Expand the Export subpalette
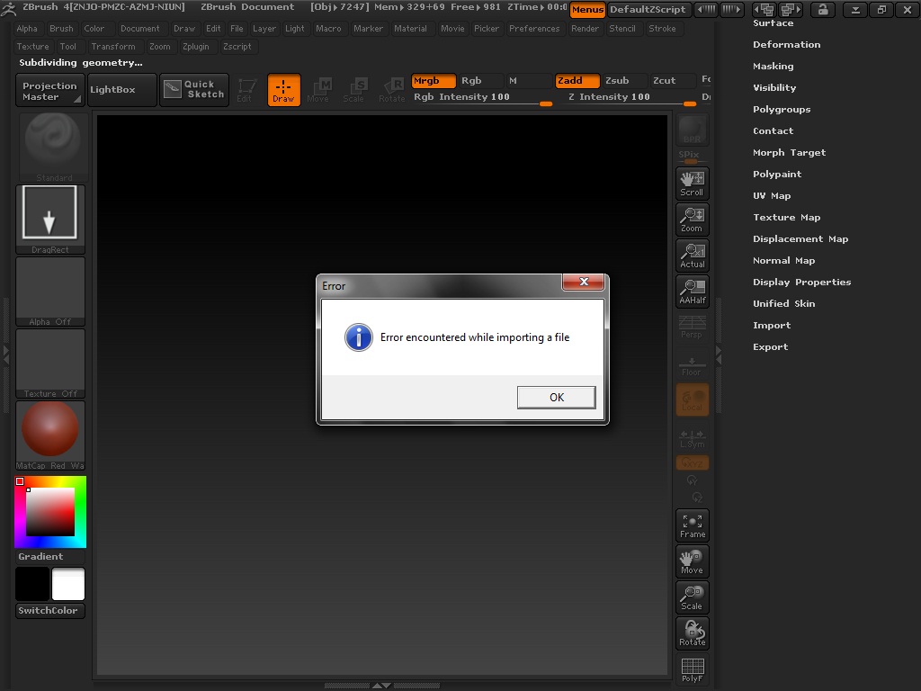 click(770, 347)
